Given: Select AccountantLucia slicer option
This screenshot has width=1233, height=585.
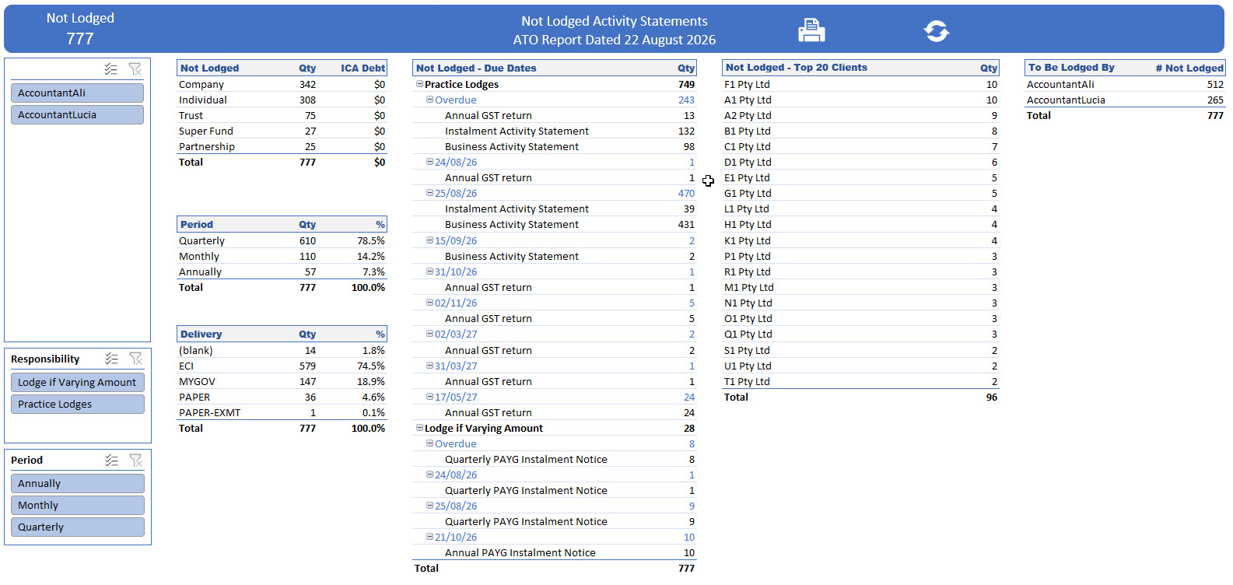Looking at the screenshot, I should pyautogui.click(x=77, y=114).
